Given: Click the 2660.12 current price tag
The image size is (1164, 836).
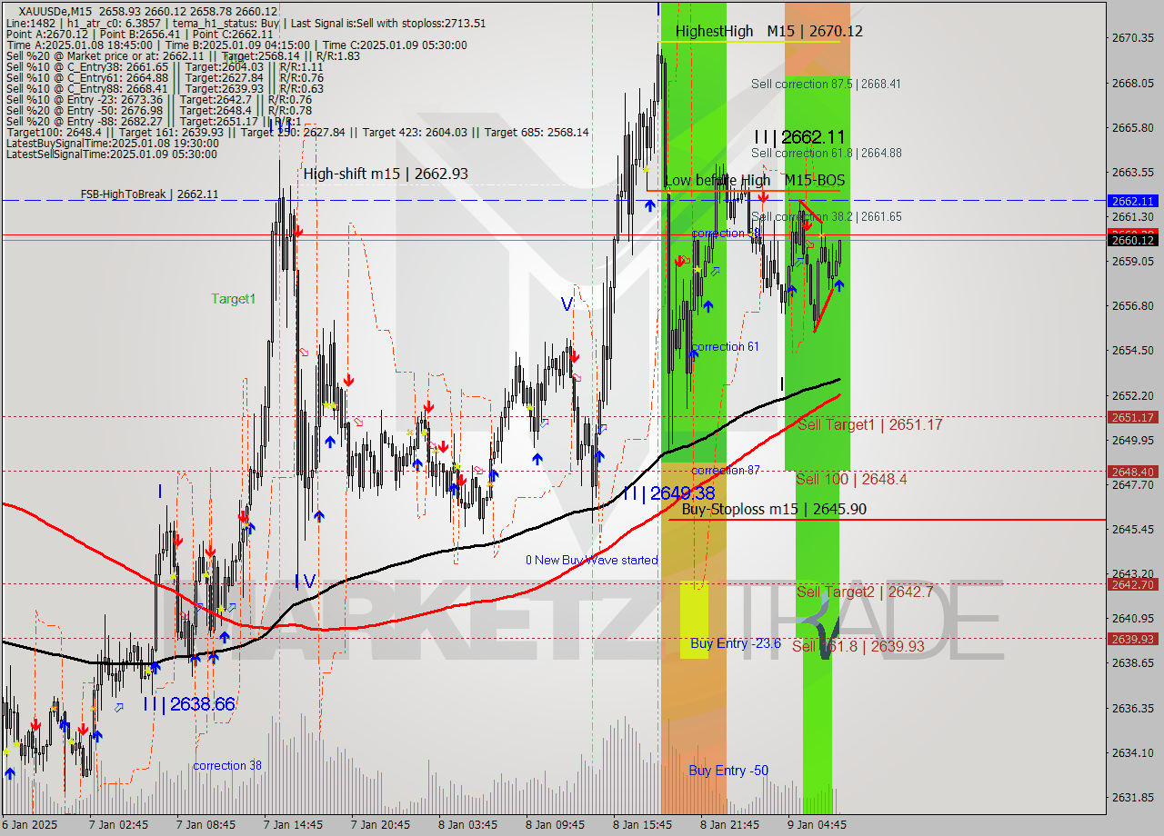Looking at the screenshot, I should pos(1133,240).
